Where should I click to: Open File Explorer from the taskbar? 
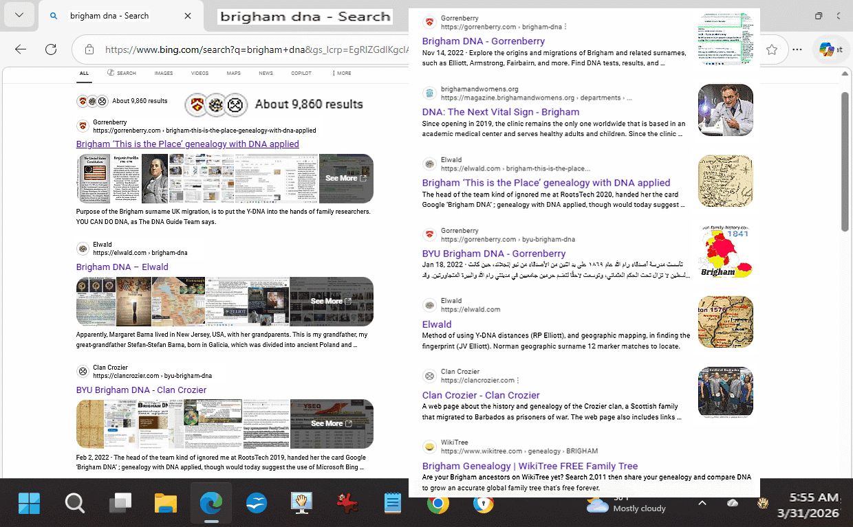coord(166,504)
